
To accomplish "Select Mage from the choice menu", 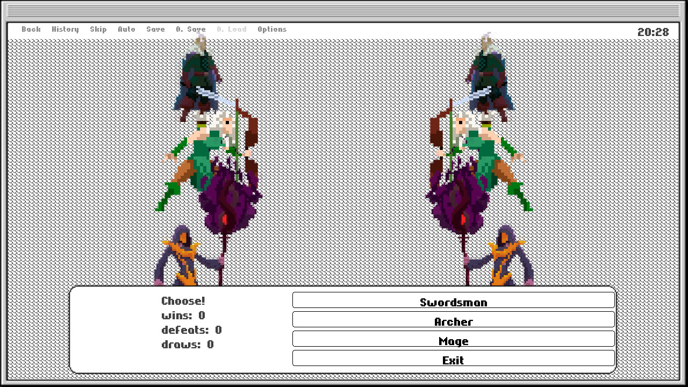I will (x=453, y=340).
